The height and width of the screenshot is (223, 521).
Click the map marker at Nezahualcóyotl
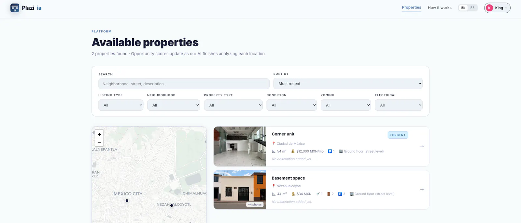pyautogui.click(x=172, y=205)
